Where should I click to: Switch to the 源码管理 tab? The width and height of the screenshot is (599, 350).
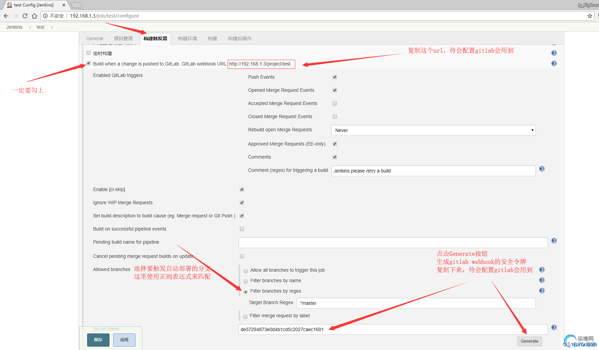tap(123, 38)
